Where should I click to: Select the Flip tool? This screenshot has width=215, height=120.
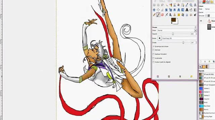[x=183, y=10]
